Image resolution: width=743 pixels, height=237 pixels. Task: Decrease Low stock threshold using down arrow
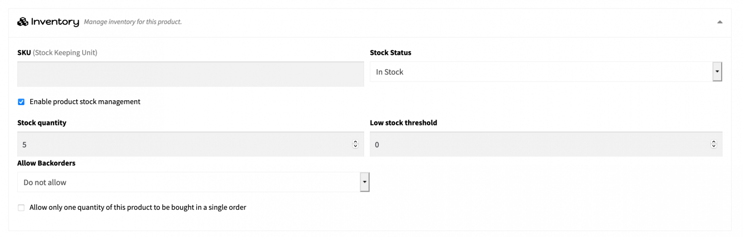pyautogui.click(x=714, y=146)
